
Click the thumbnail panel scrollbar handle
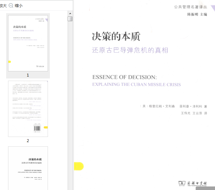[x=70, y=19]
